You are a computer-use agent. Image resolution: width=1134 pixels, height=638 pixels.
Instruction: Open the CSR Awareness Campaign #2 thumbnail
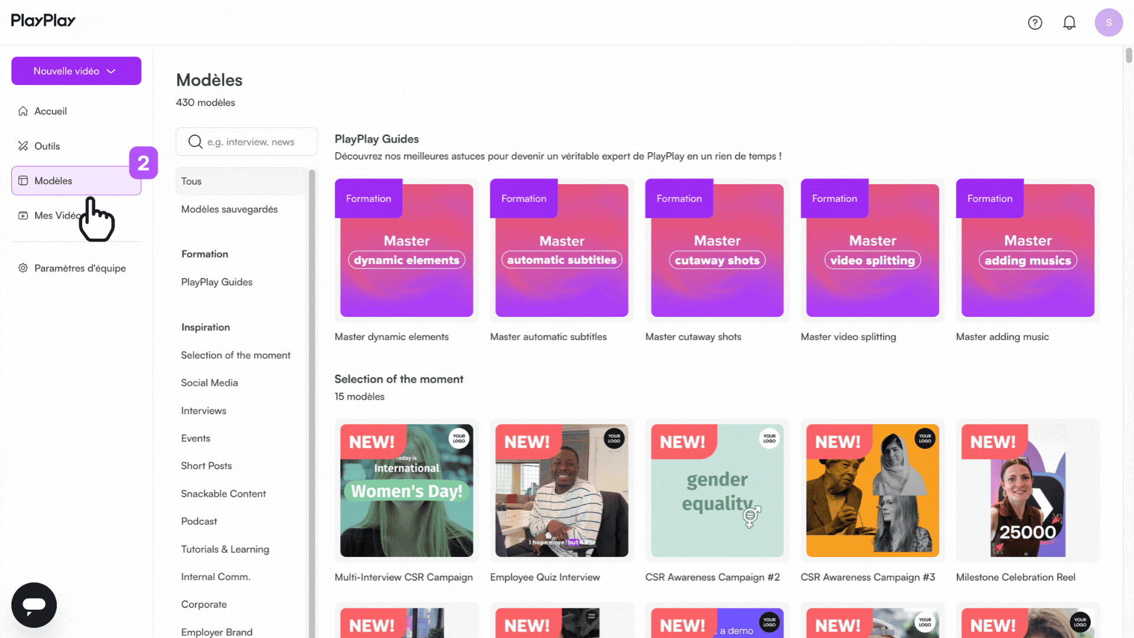pyautogui.click(x=717, y=490)
